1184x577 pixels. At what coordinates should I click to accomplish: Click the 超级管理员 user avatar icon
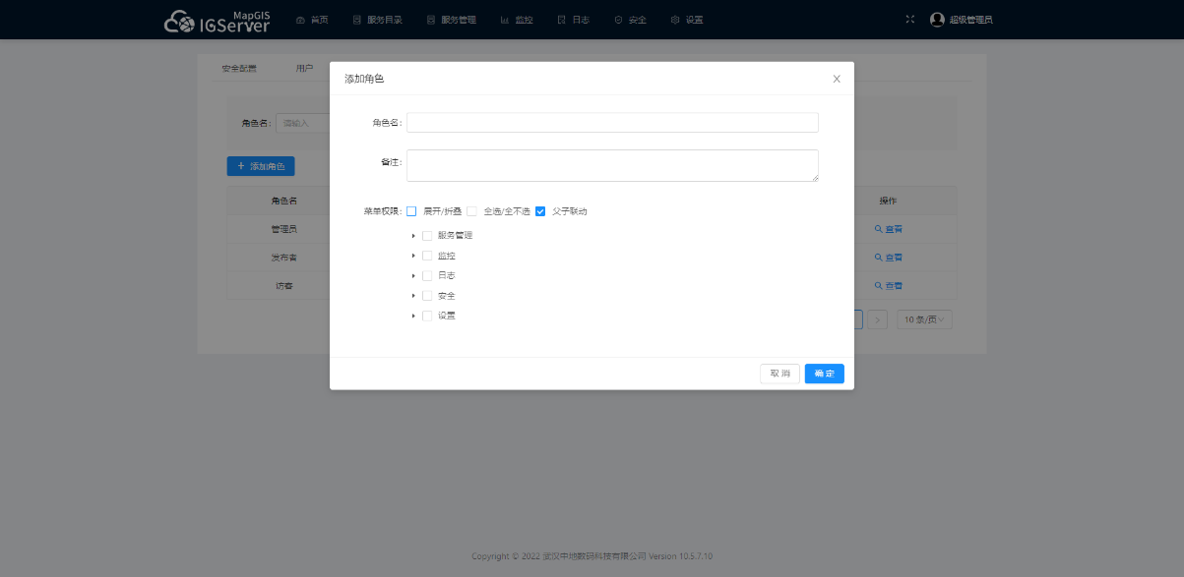[x=937, y=20]
